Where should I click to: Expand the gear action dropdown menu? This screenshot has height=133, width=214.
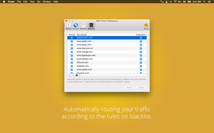click(x=78, y=75)
